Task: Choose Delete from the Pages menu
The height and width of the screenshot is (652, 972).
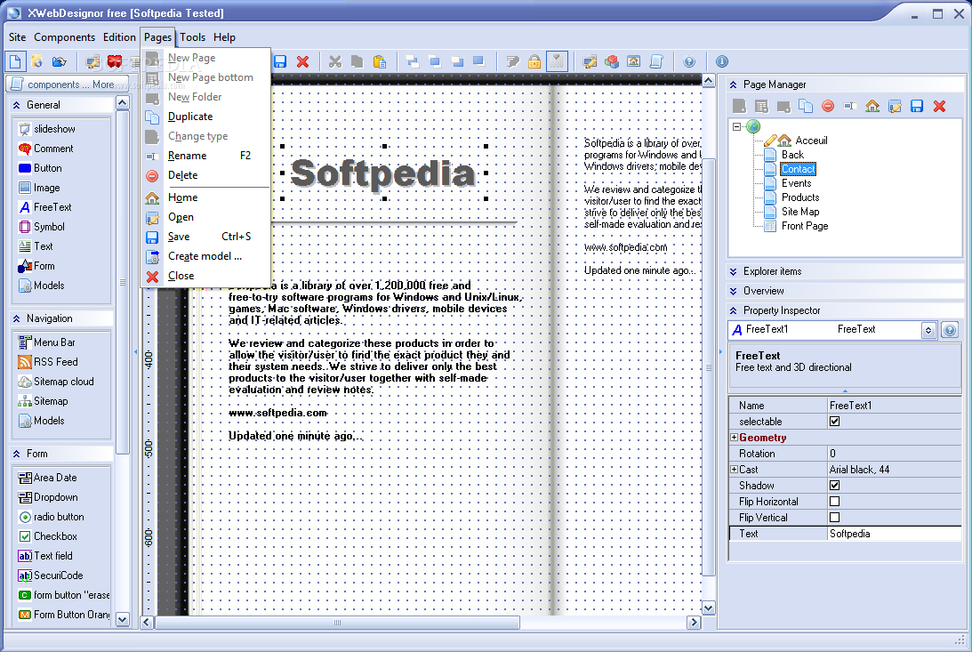Action: click(x=207, y=175)
